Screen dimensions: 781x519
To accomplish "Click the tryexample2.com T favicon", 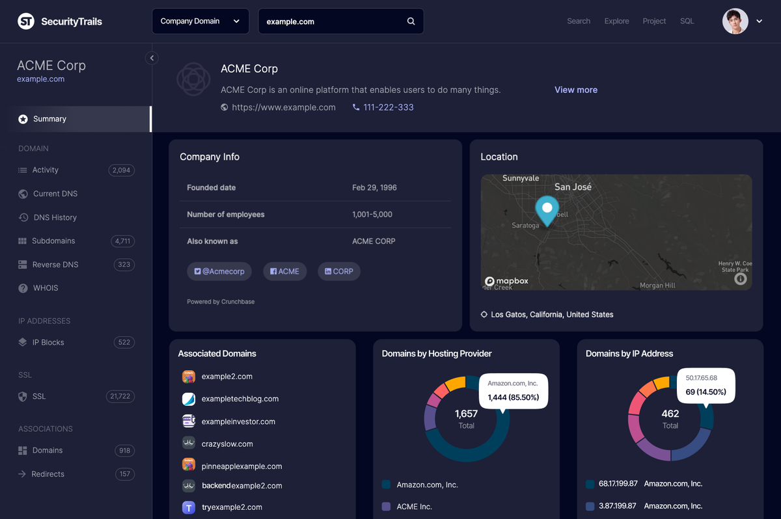I will pos(189,507).
